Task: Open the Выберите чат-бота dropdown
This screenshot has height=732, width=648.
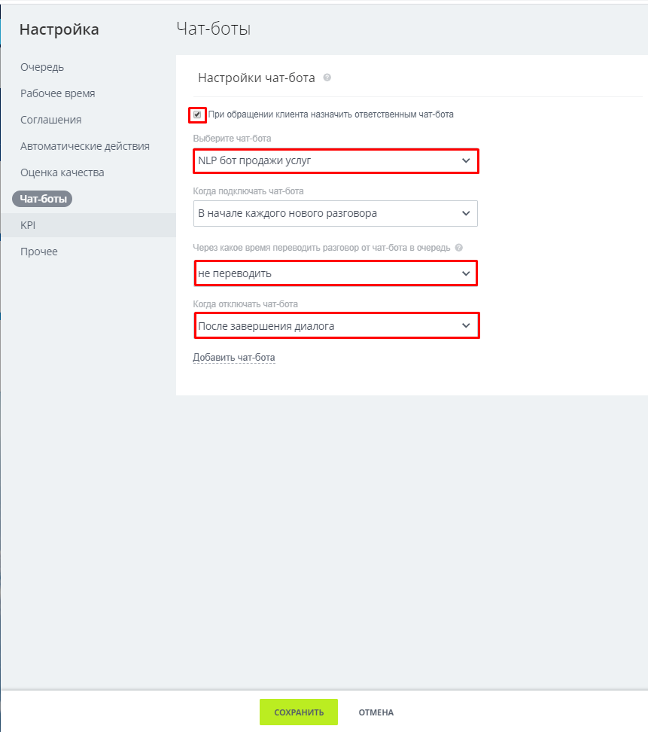Action: click(336, 160)
